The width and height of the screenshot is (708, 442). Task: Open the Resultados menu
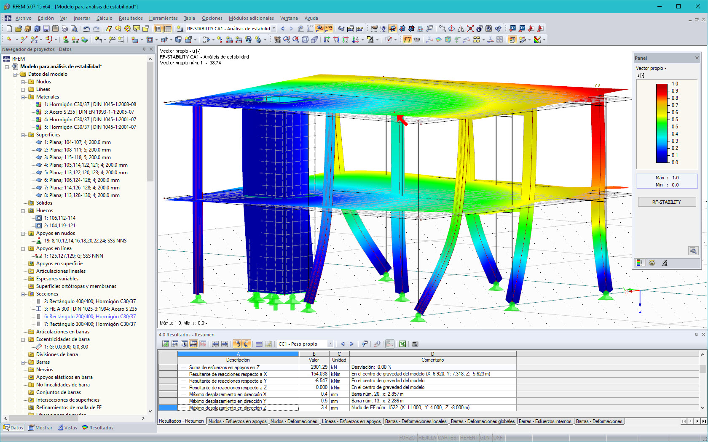click(131, 18)
